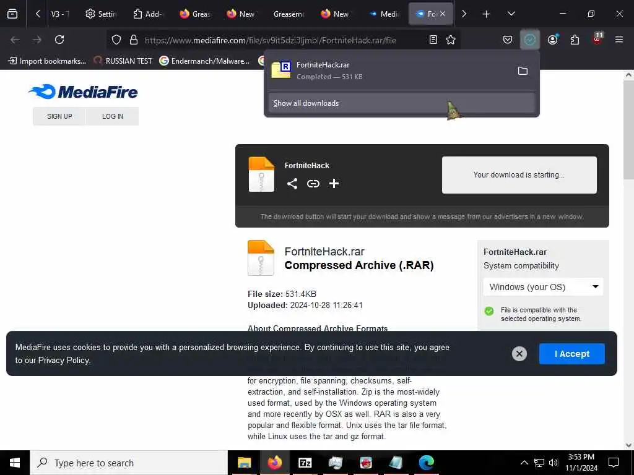
Task: Click the network tray icon
Action: click(539, 463)
